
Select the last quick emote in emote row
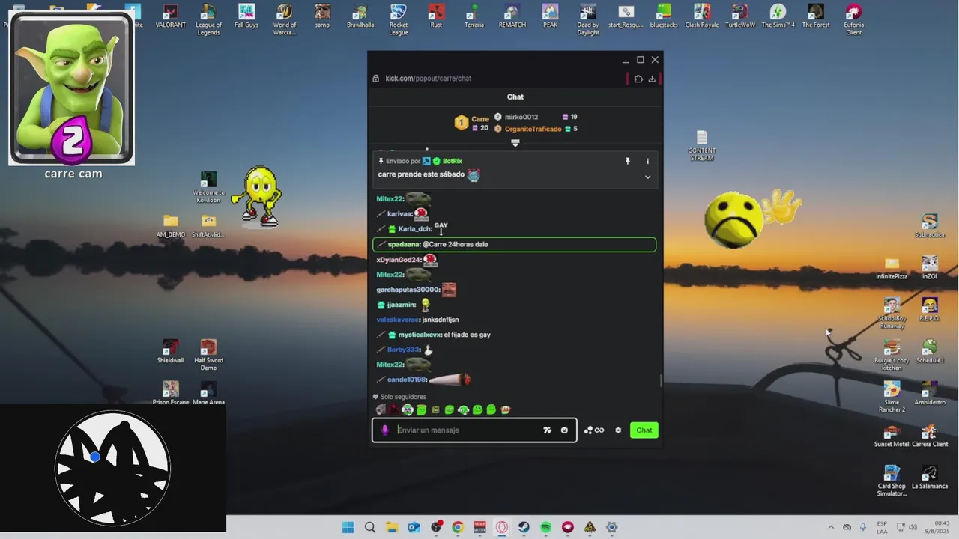(506, 410)
